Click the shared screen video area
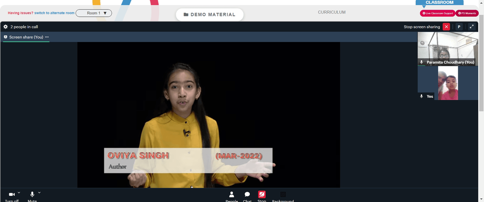The width and height of the screenshot is (484, 202). (x=208, y=115)
